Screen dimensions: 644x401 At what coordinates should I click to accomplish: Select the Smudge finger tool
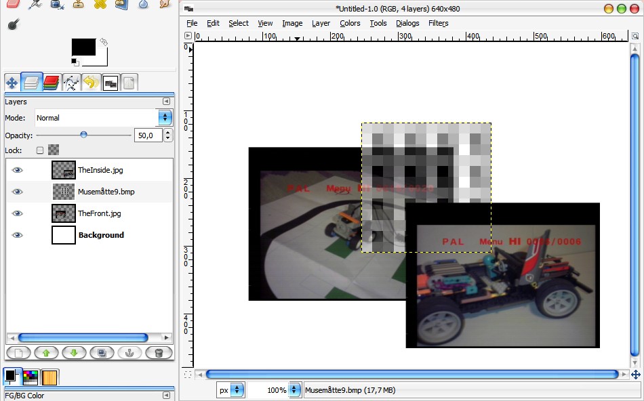(165, 4)
